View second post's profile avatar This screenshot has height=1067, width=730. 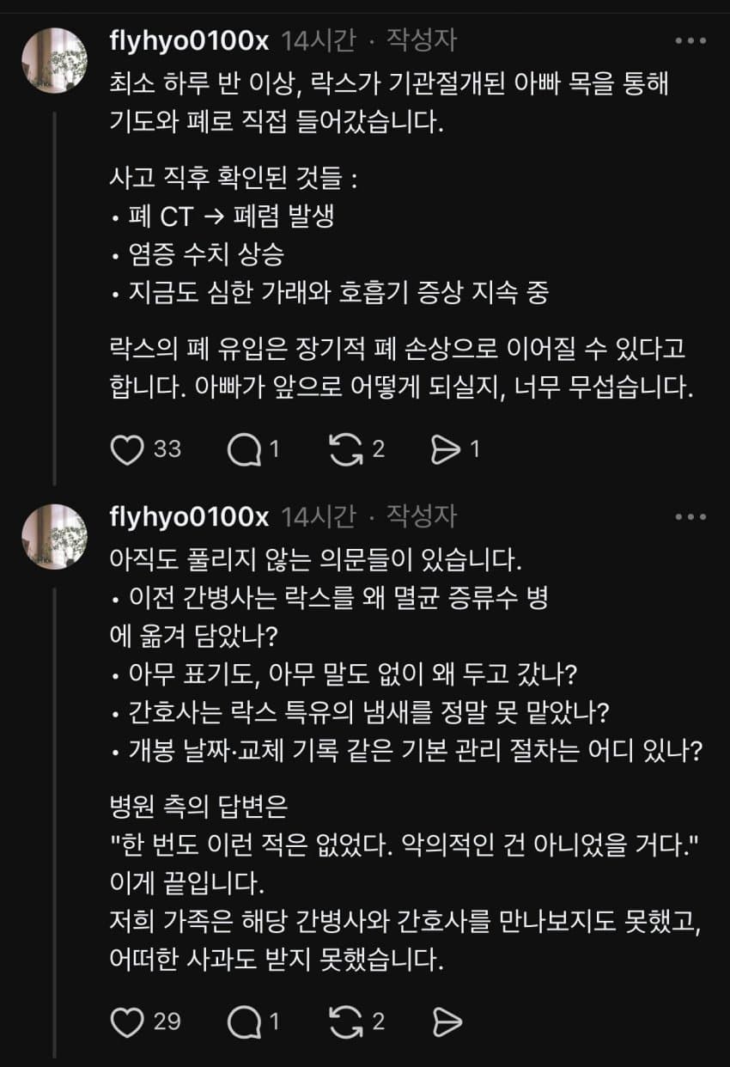click(x=55, y=537)
